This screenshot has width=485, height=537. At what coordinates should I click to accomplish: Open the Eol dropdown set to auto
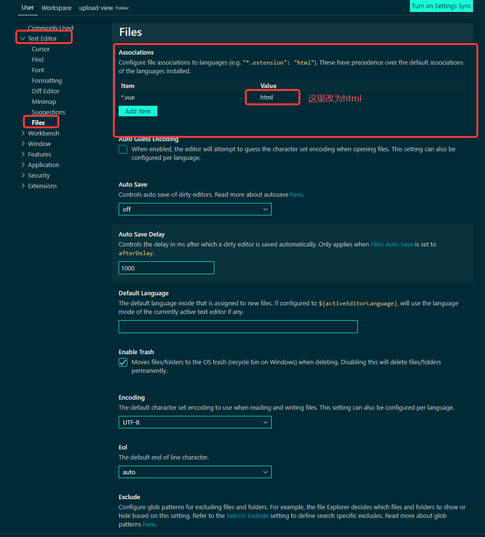[195, 472]
